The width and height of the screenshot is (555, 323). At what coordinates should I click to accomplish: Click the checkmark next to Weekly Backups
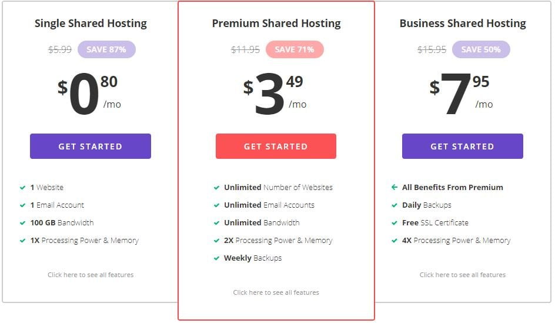[x=216, y=258]
